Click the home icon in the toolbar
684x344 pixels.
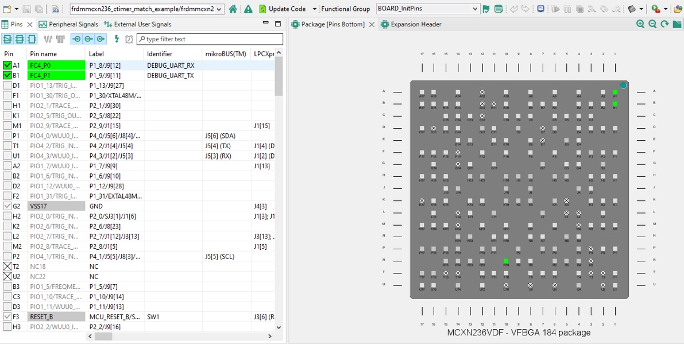[233, 9]
